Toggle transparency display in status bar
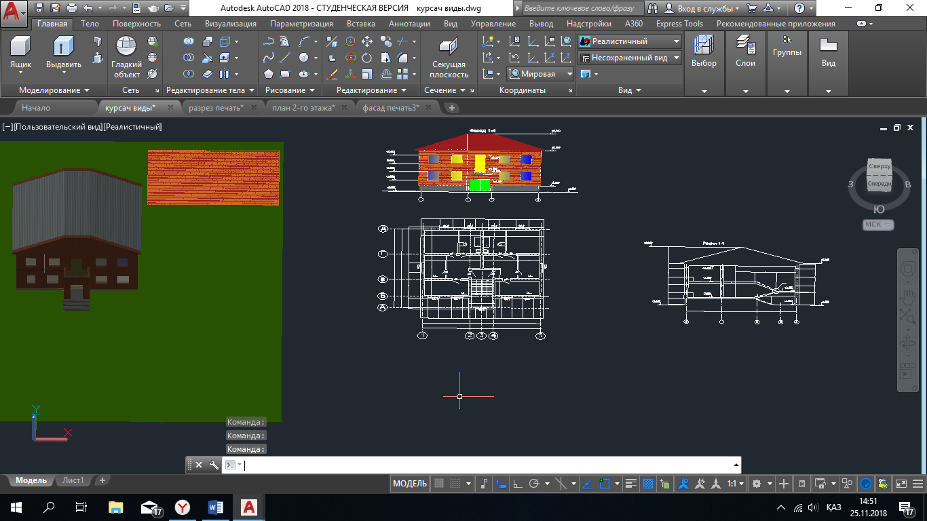 (647, 484)
